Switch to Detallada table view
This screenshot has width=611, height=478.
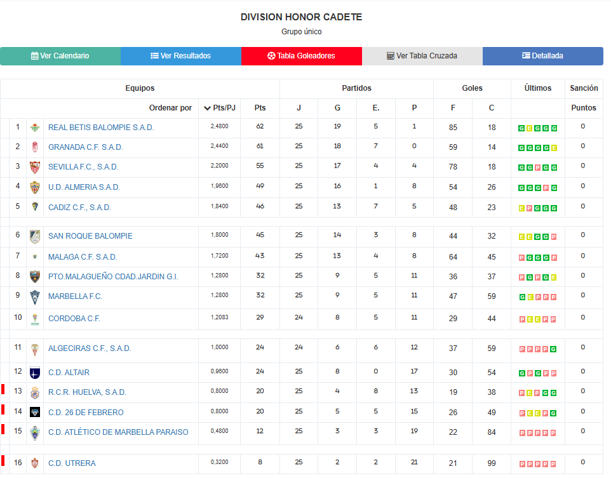(x=543, y=56)
